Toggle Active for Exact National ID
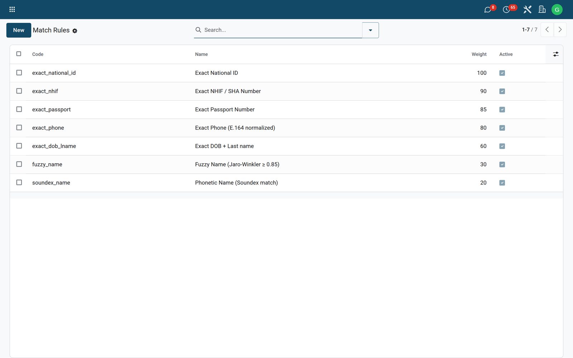 pos(502,73)
